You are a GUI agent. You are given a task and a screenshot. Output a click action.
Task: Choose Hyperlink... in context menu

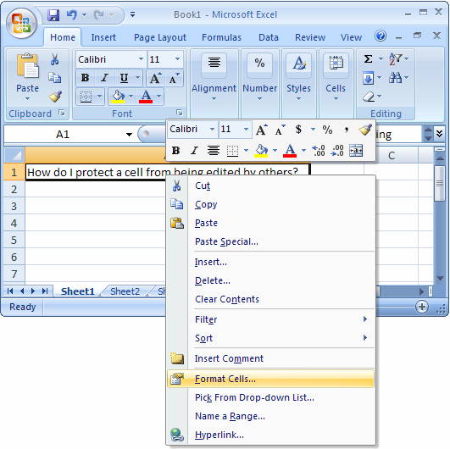click(x=270, y=435)
